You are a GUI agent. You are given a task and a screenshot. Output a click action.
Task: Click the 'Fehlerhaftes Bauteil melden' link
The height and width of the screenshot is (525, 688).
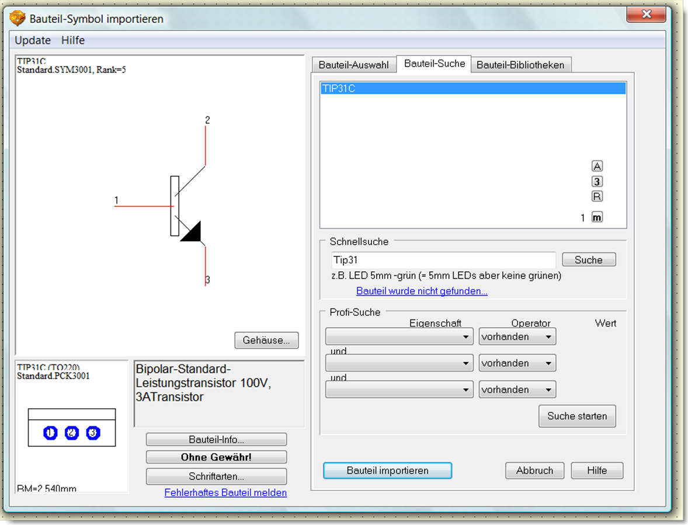(225, 492)
